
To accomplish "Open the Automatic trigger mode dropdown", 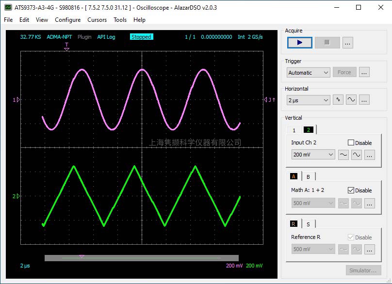I will (x=308, y=73).
